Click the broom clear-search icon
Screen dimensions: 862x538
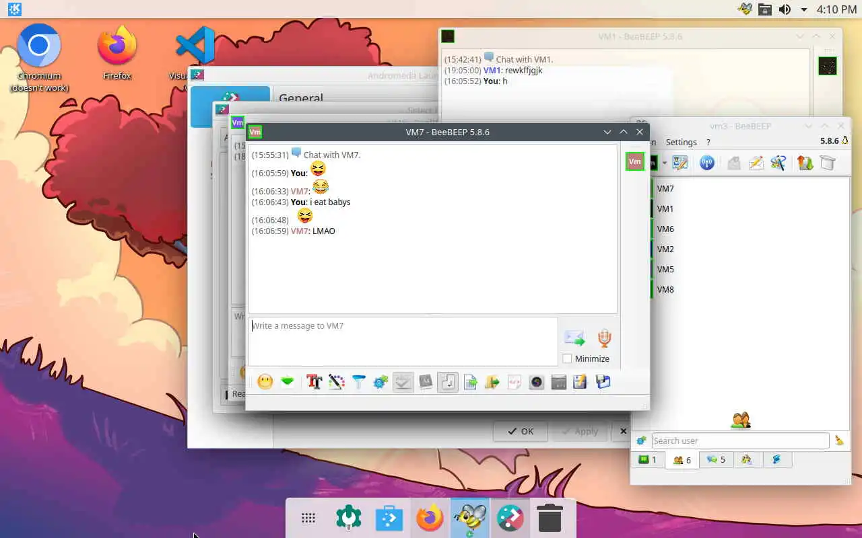(839, 440)
